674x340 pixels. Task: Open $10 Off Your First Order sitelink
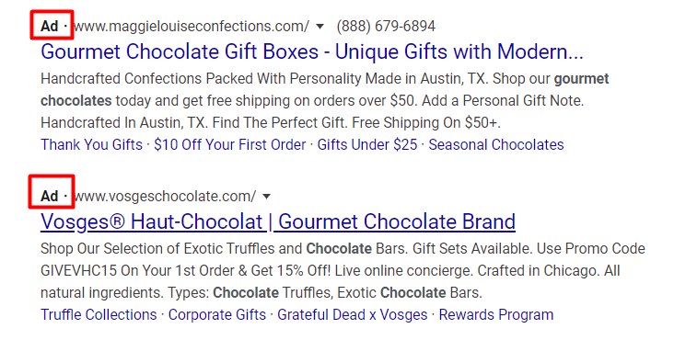[x=230, y=144]
